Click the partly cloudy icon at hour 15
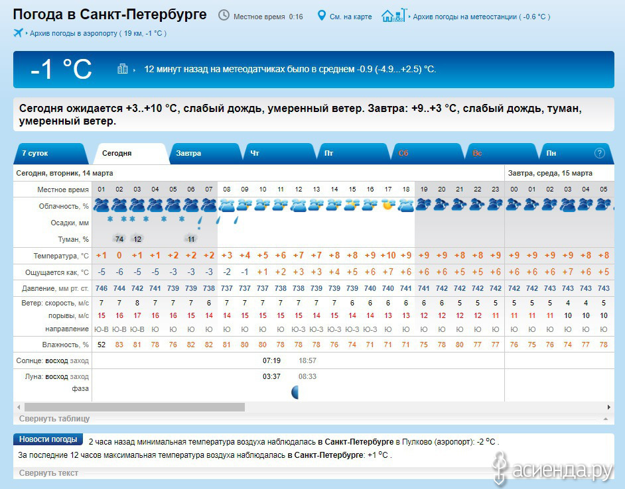The width and height of the screenshot is (625, 489). click(x=352, y=205)
